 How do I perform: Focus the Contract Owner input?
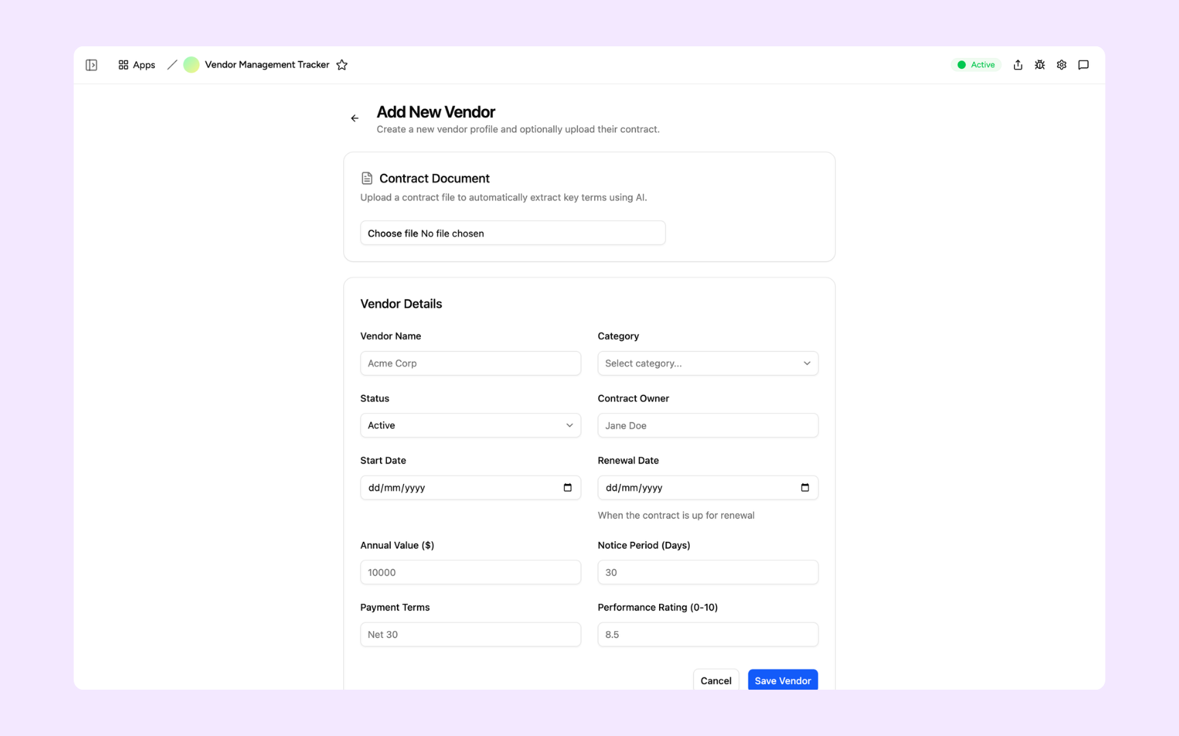708,425
